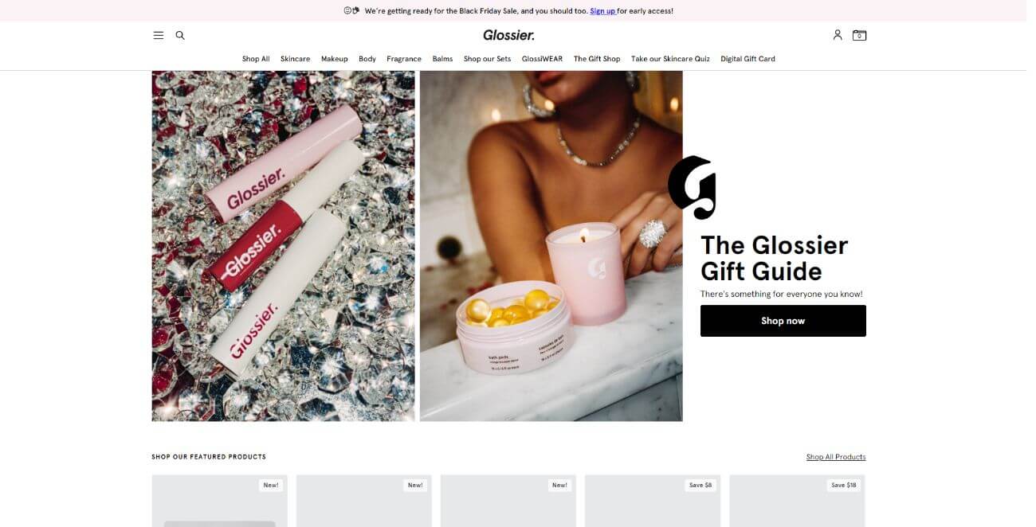Open the hamburger menu icon

(x=158, y=35)
